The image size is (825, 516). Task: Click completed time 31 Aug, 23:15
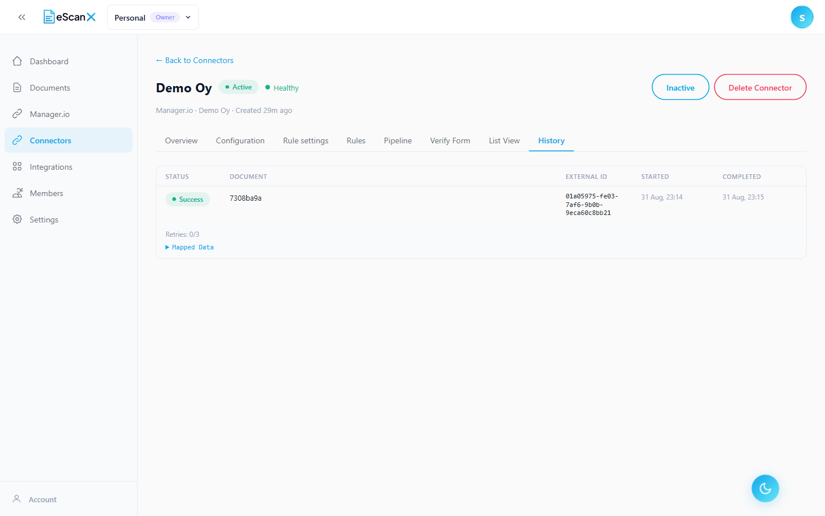pos(743,197)
